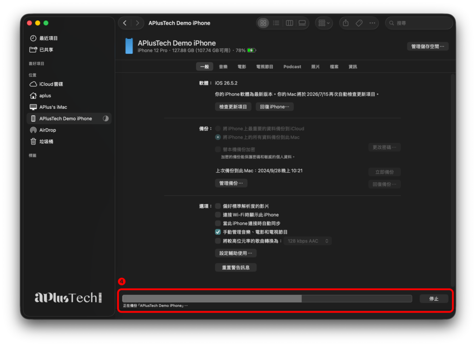
Task: Click 檢查更新項目 button
Action: tap(233, 106)
